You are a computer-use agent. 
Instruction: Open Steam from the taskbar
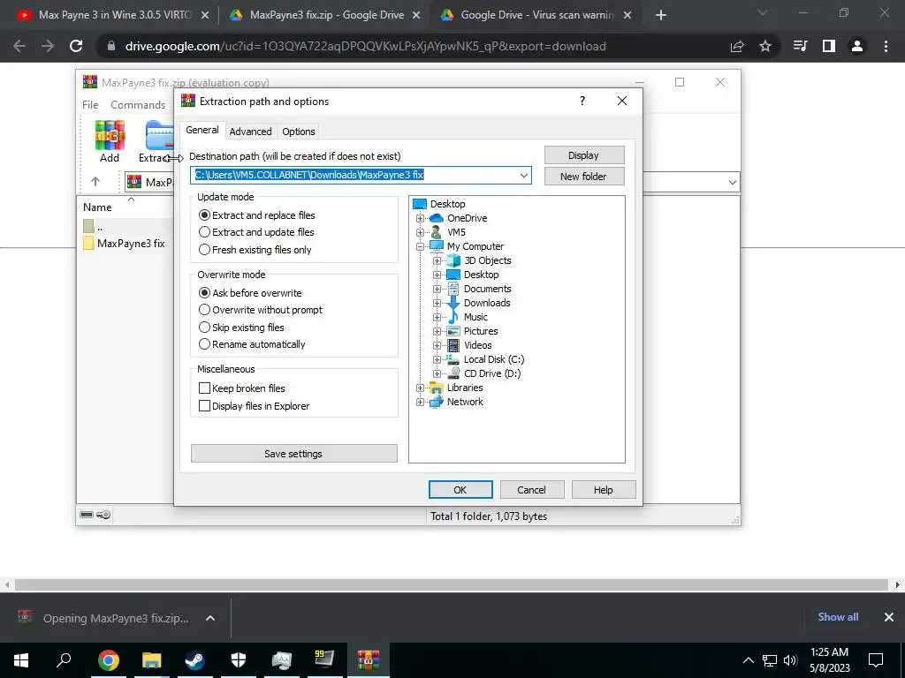point(194,659)
